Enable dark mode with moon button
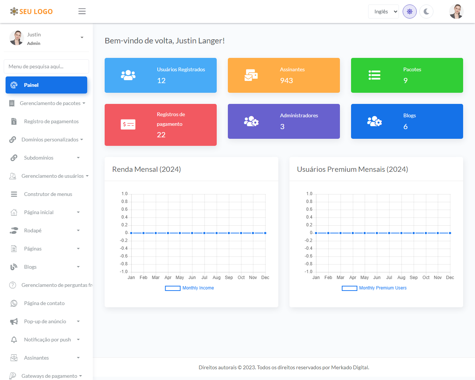Viewport: 475px width, 380px height. point(426,12)
